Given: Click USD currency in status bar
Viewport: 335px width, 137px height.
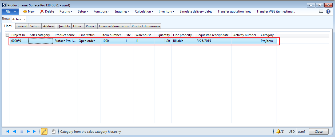Looking at the screenshot, I should coord(292,132).
